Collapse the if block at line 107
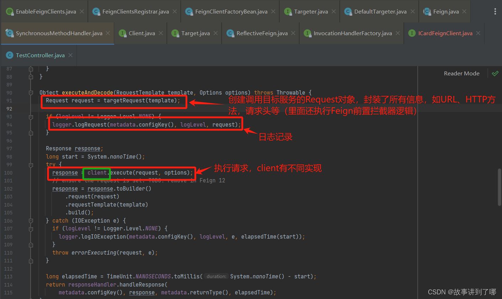The width and height of the screenshot is (502, 299). pyautogui.click(x=31, y=229)
